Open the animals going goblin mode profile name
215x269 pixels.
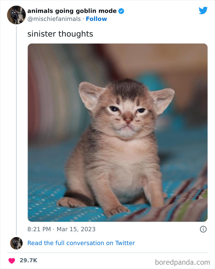(x=72, y=11)
